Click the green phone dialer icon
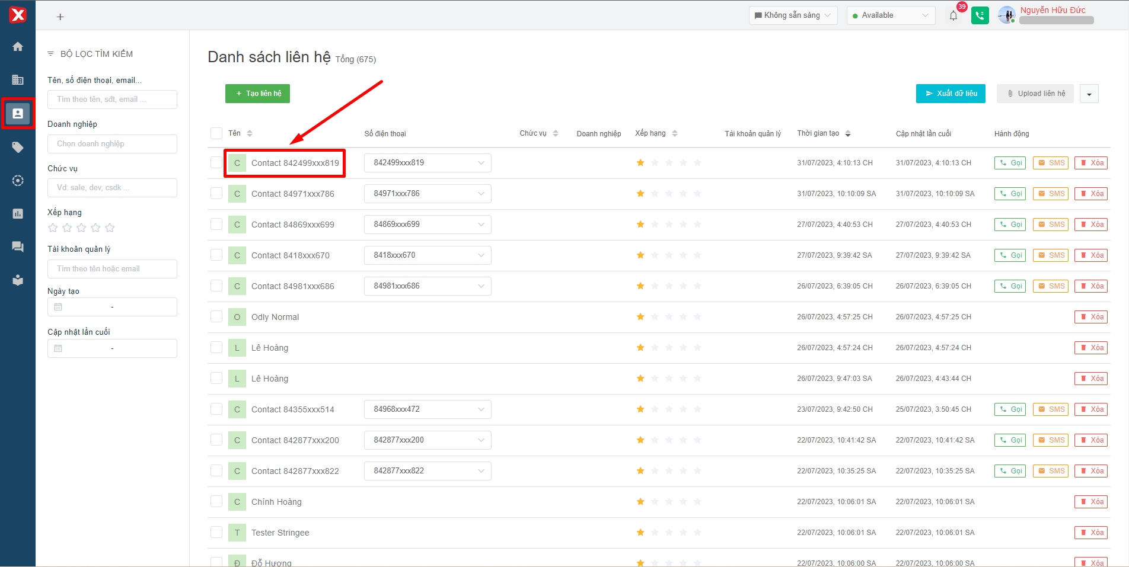 tap(980, 16)
